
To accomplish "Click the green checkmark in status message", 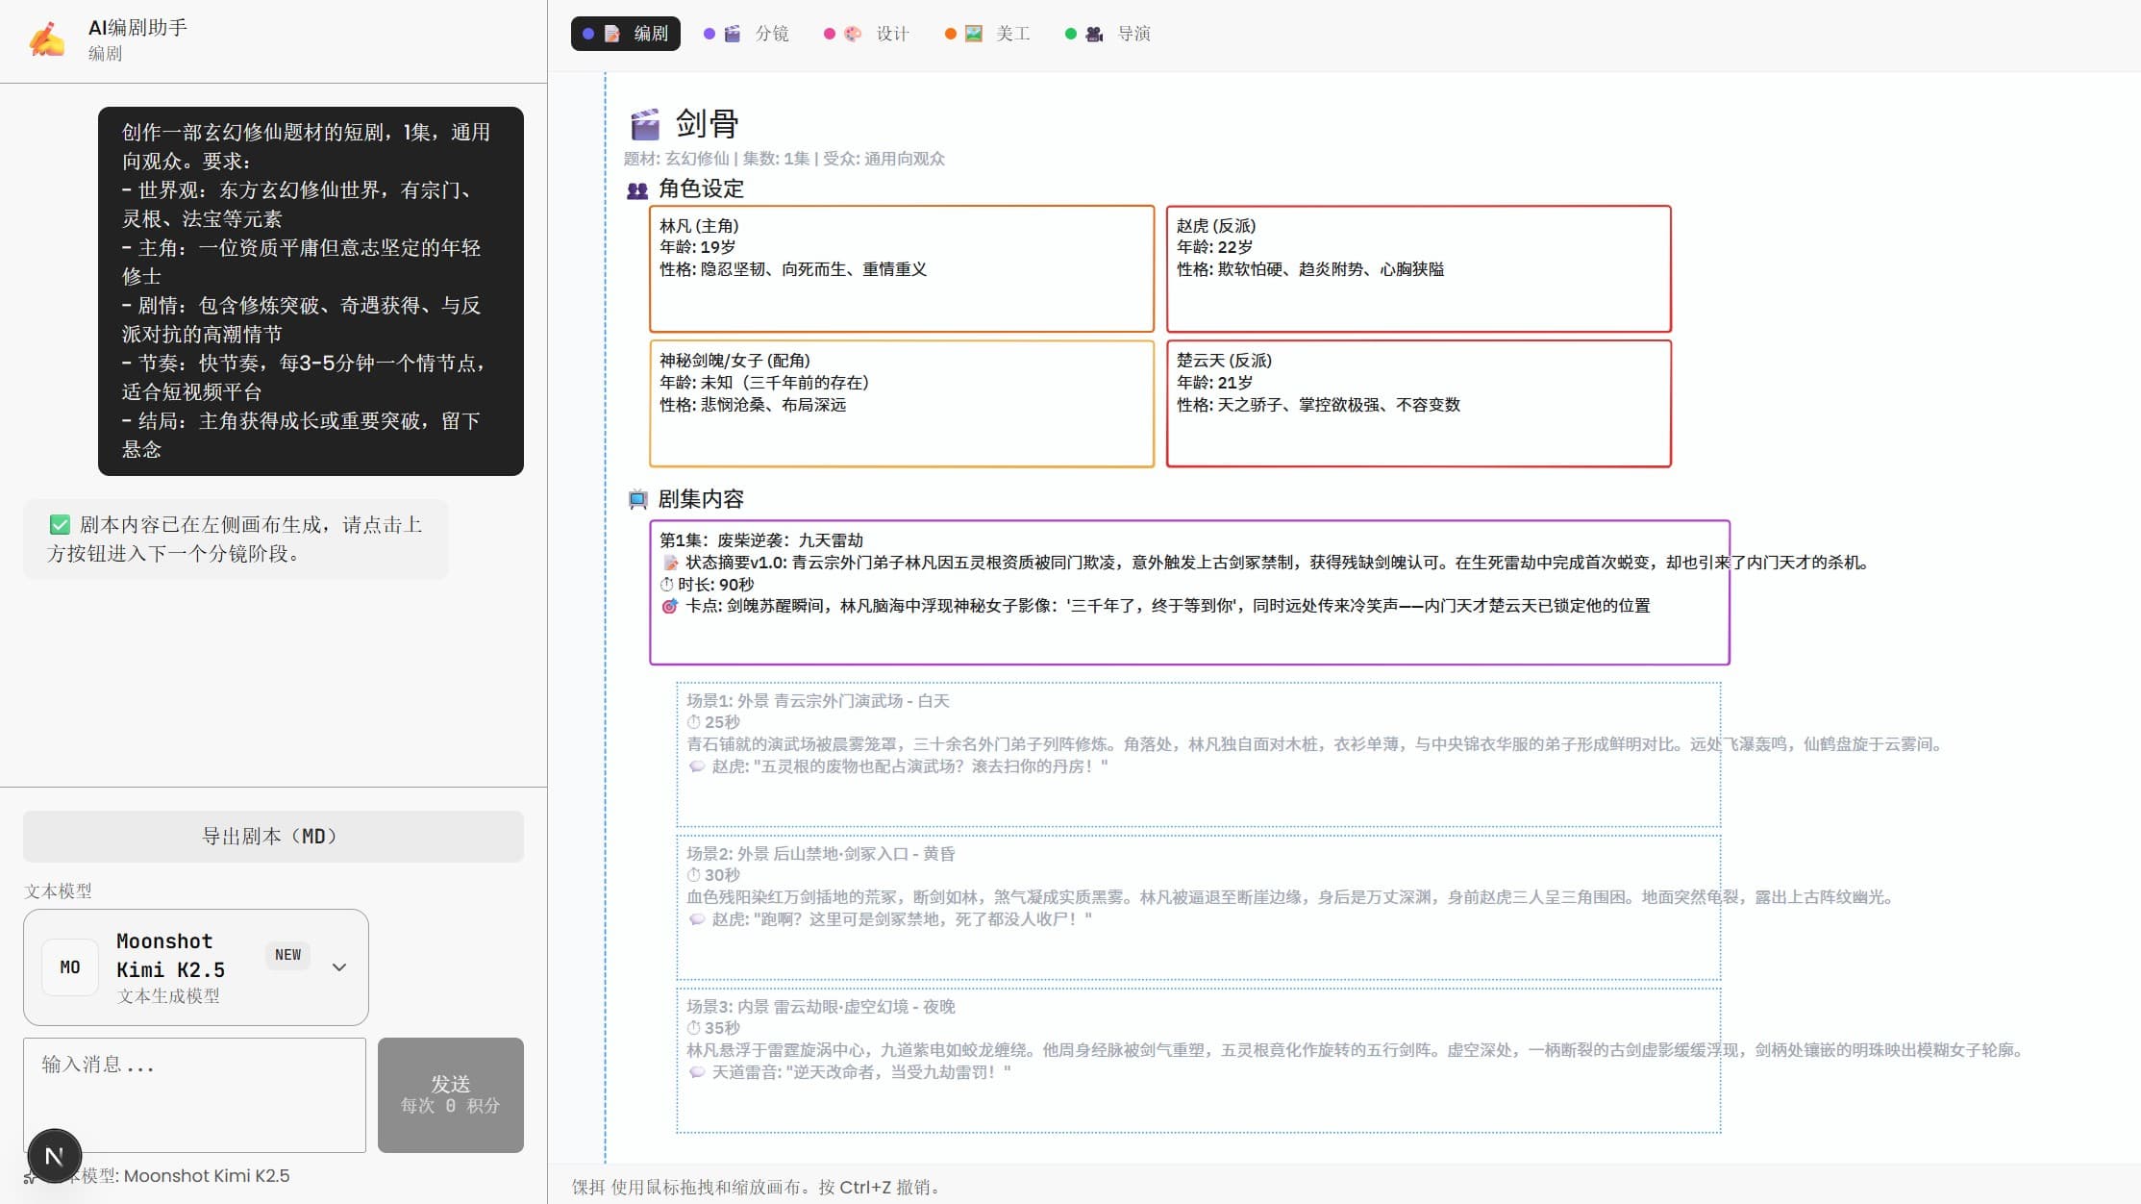I will pos(60,525).
